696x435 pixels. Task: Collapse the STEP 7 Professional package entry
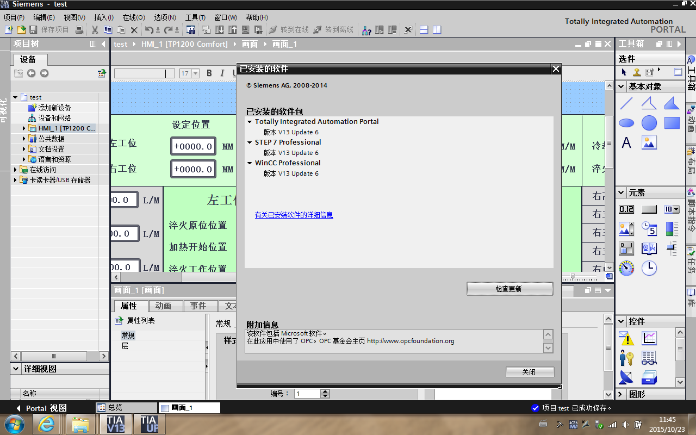coord(250,142)
